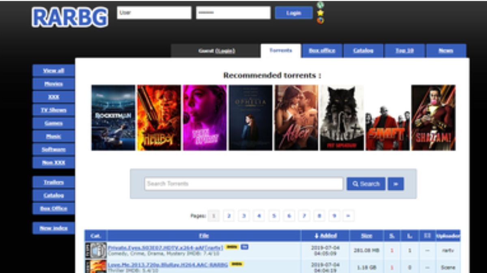
Task: Click the yellow star bookmark icon
Action: (320, 13)
